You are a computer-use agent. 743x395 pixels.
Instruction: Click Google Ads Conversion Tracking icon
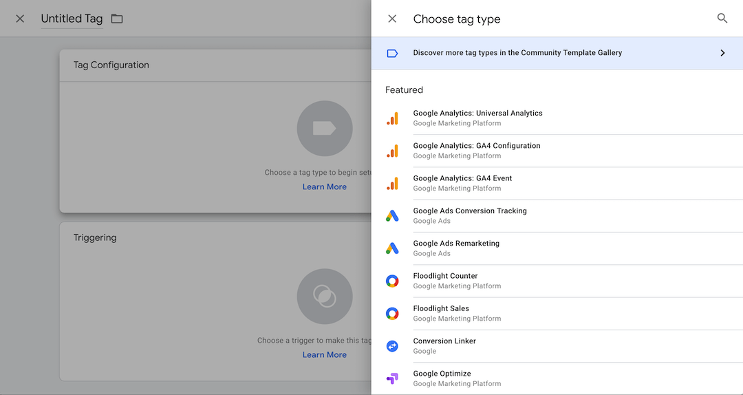pos(392,216)
